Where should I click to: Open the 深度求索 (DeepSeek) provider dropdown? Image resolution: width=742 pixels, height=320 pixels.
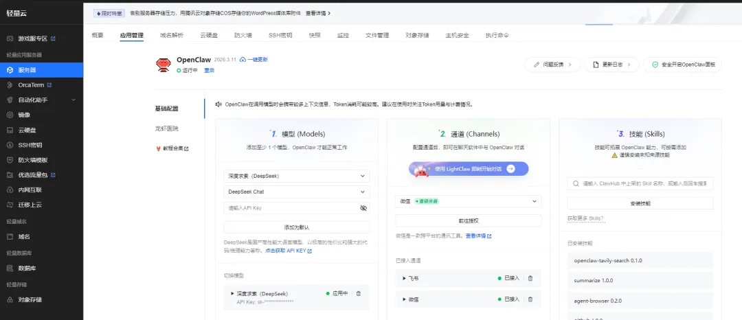(297, 176)
